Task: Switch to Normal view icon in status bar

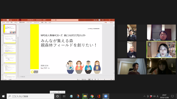Action: pyautogui.click(x=89, y=79)
